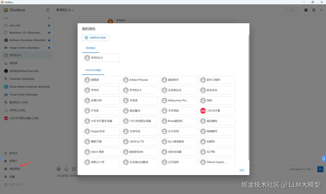Click the search field in the header
The height and width of the screenshot is (194, 326).
[292, 10]
